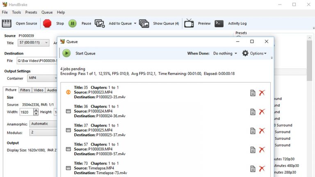Remove the P1000024.MP4 job with red X
The width and height of the screenshot is (315, 177).
[262, 112]
